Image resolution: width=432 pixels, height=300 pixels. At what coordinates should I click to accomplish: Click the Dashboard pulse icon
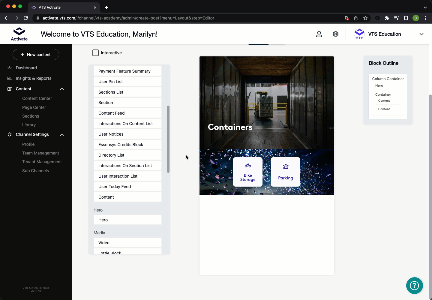pos(10,68)
